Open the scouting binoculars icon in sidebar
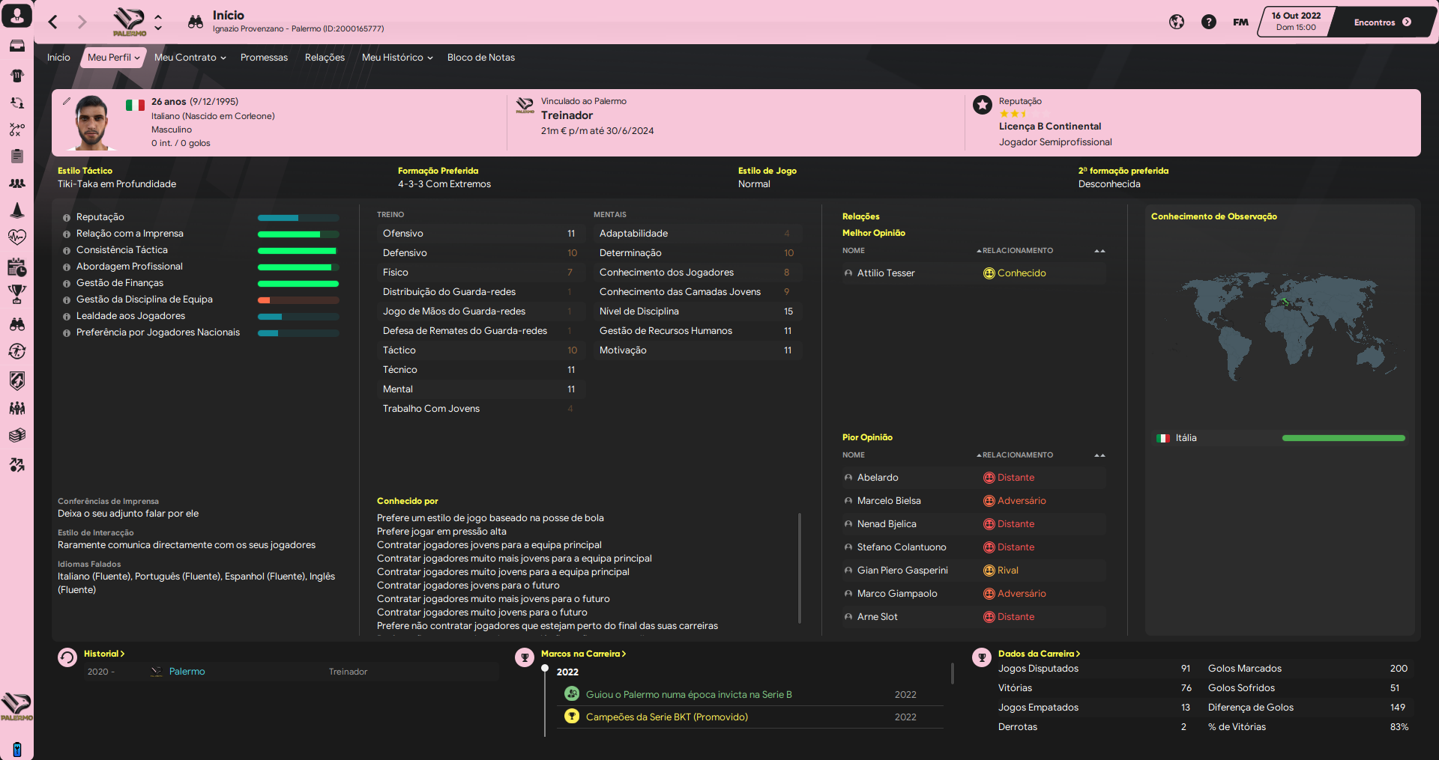The height and width of the screenshot is (760, 1439). coord(16,324)
